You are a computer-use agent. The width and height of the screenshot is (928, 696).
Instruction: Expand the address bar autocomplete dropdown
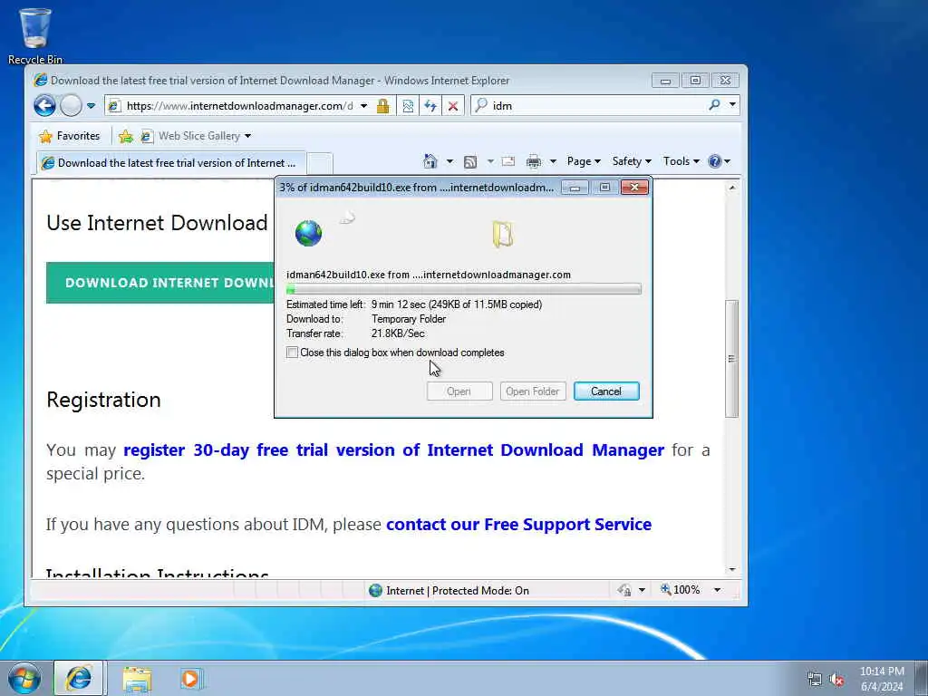click(x=364, y=106)
